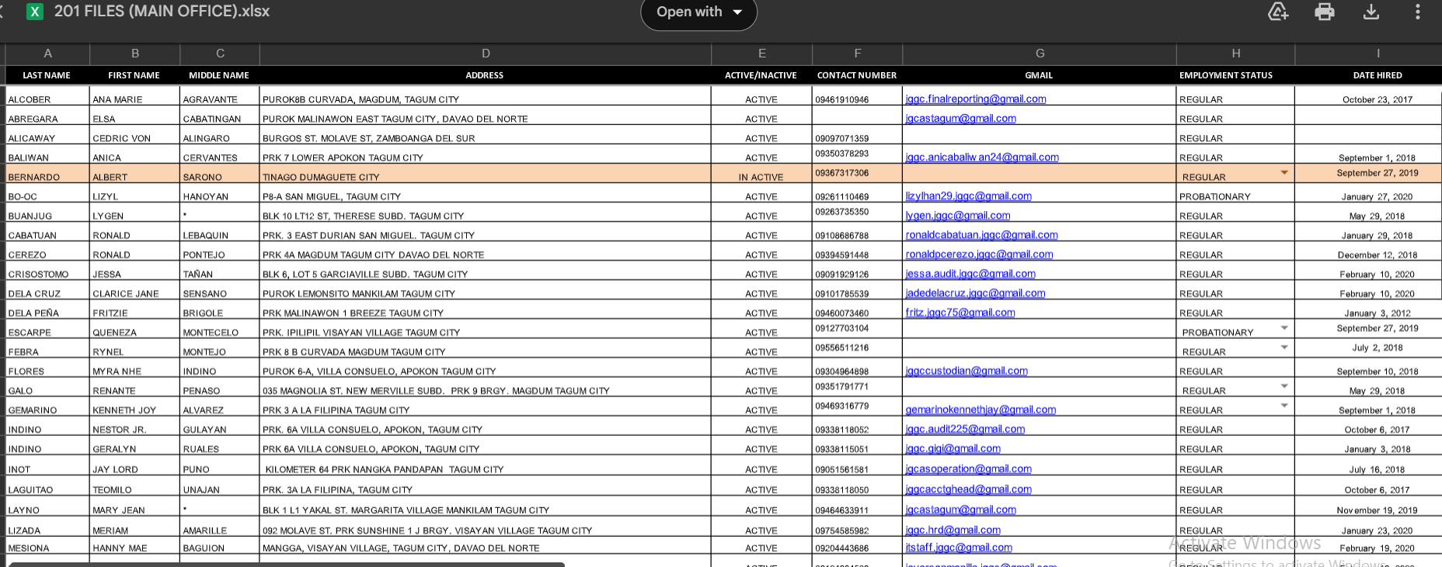
Task: Click jggc.hrd@gmail.com link
Action: 953,531
